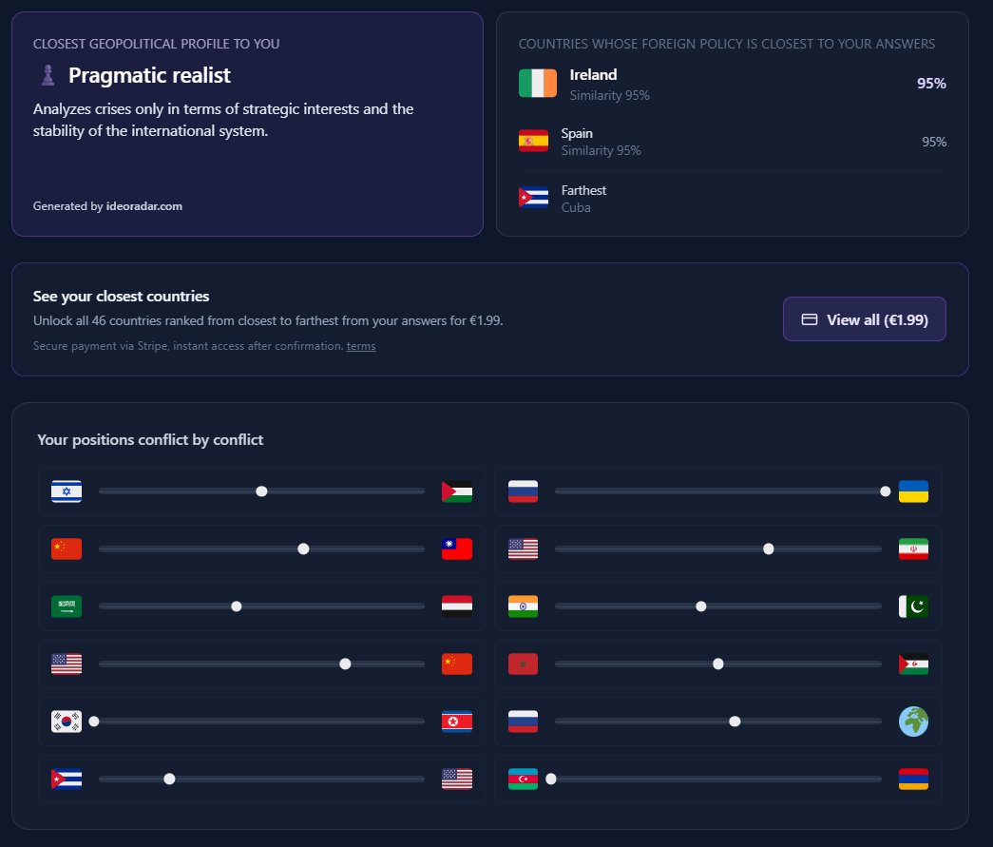Click the Cuba text under Farthest
Image resolution: width=993 pixels, height=847 pixels.
coord(576,207)
